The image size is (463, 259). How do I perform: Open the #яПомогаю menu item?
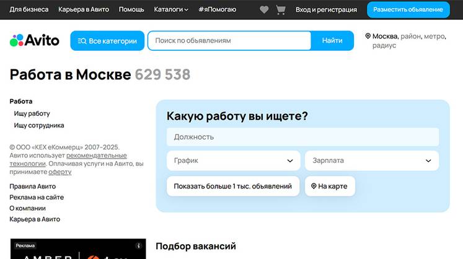tap(218, 9)
